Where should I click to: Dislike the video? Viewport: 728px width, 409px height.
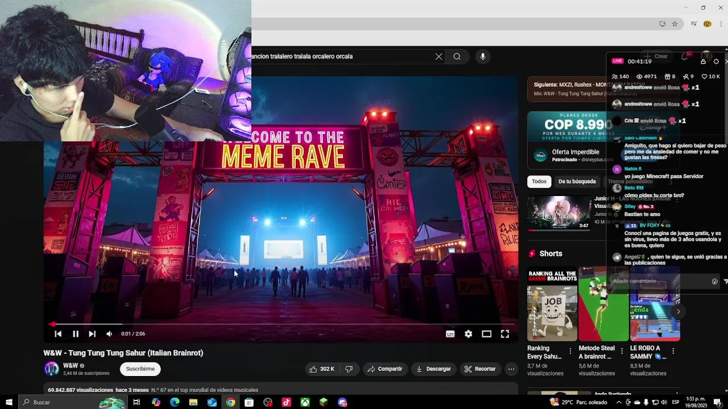(349, 369)
